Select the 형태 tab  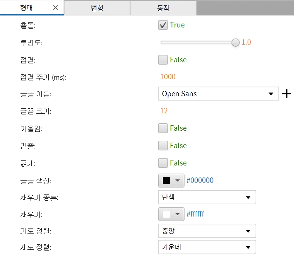click(x=26, y=8)
